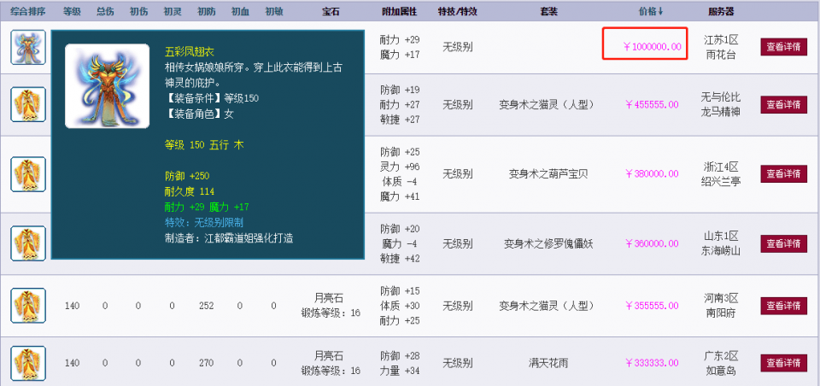Sort by 价格 column header arrow

[651, 11]
